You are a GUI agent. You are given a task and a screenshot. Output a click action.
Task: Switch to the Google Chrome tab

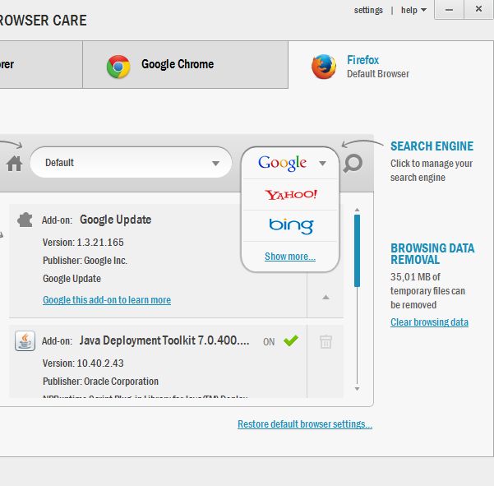[x=185, y=65]
